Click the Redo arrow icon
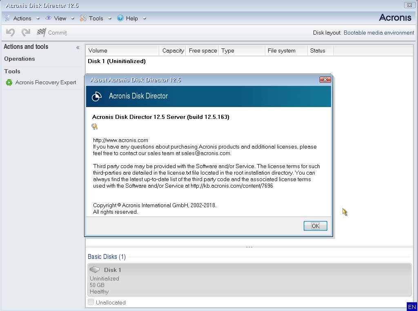 [26, 33]
